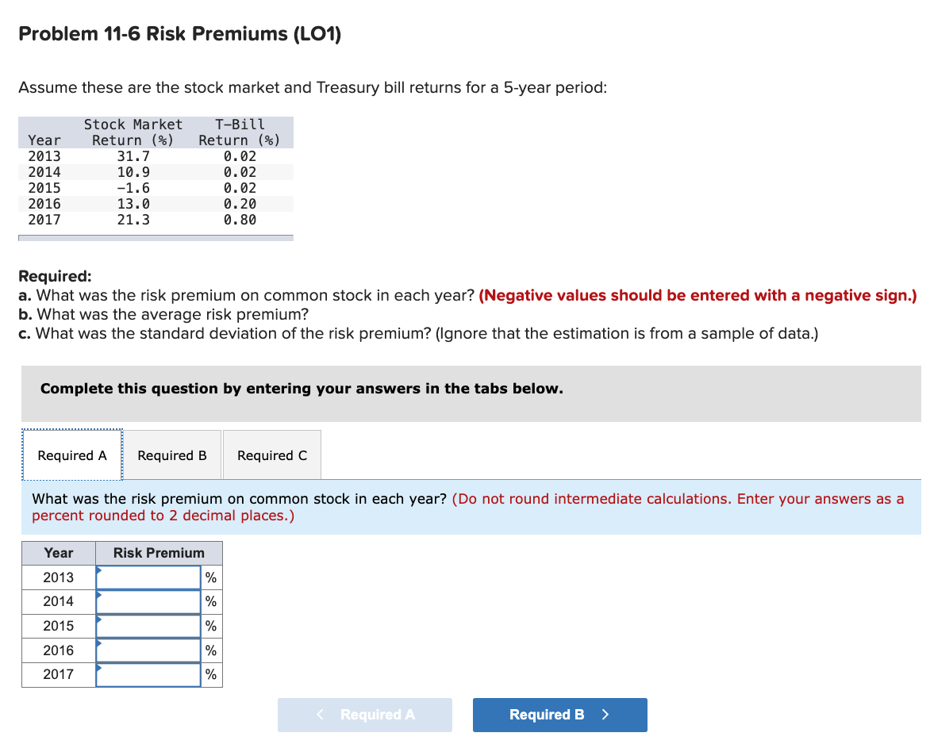This screenshot has width=930, height=748.
Task: Click the blue hint marker on 2013 field
Action: point(98,570)
